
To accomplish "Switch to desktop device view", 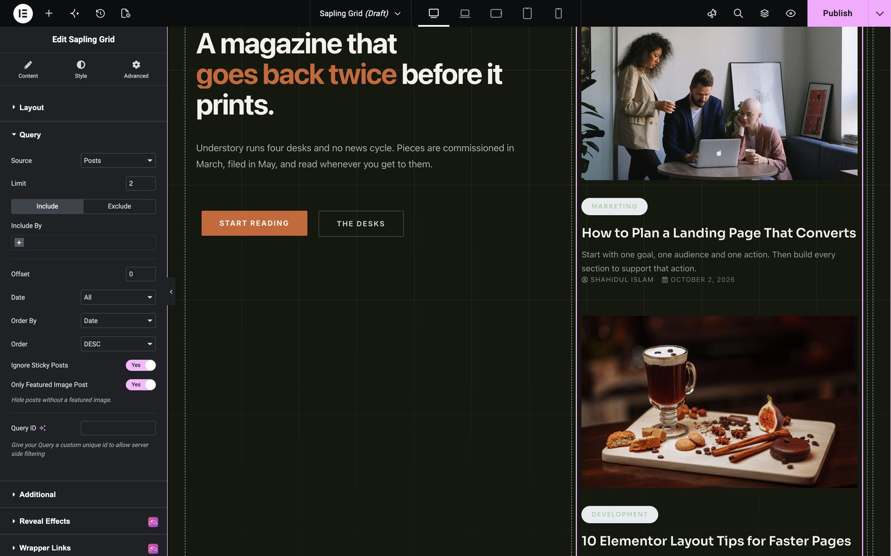I will coord(434,13).
